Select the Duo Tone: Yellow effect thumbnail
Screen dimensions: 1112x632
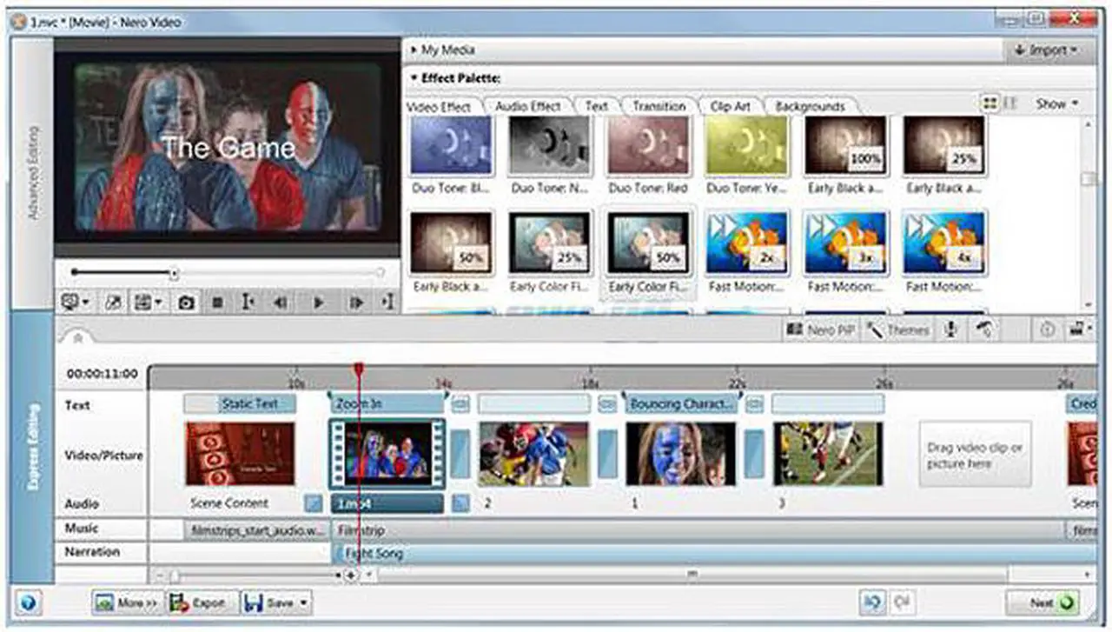click(746, 147)
